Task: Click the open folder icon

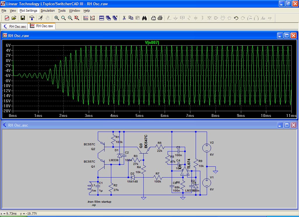Action: (14, 18)
